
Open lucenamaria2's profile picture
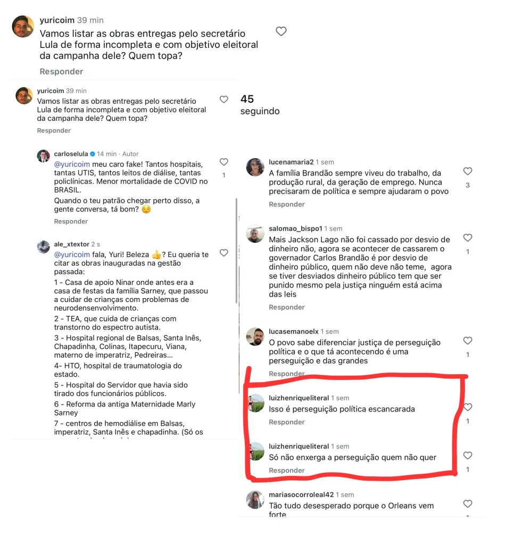[255, 167]
